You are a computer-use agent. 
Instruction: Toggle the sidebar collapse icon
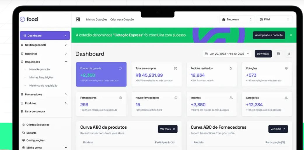78,20
